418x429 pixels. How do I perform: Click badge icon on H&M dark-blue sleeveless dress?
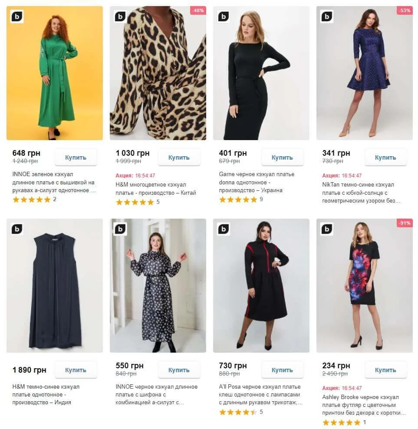click(17, 229)
